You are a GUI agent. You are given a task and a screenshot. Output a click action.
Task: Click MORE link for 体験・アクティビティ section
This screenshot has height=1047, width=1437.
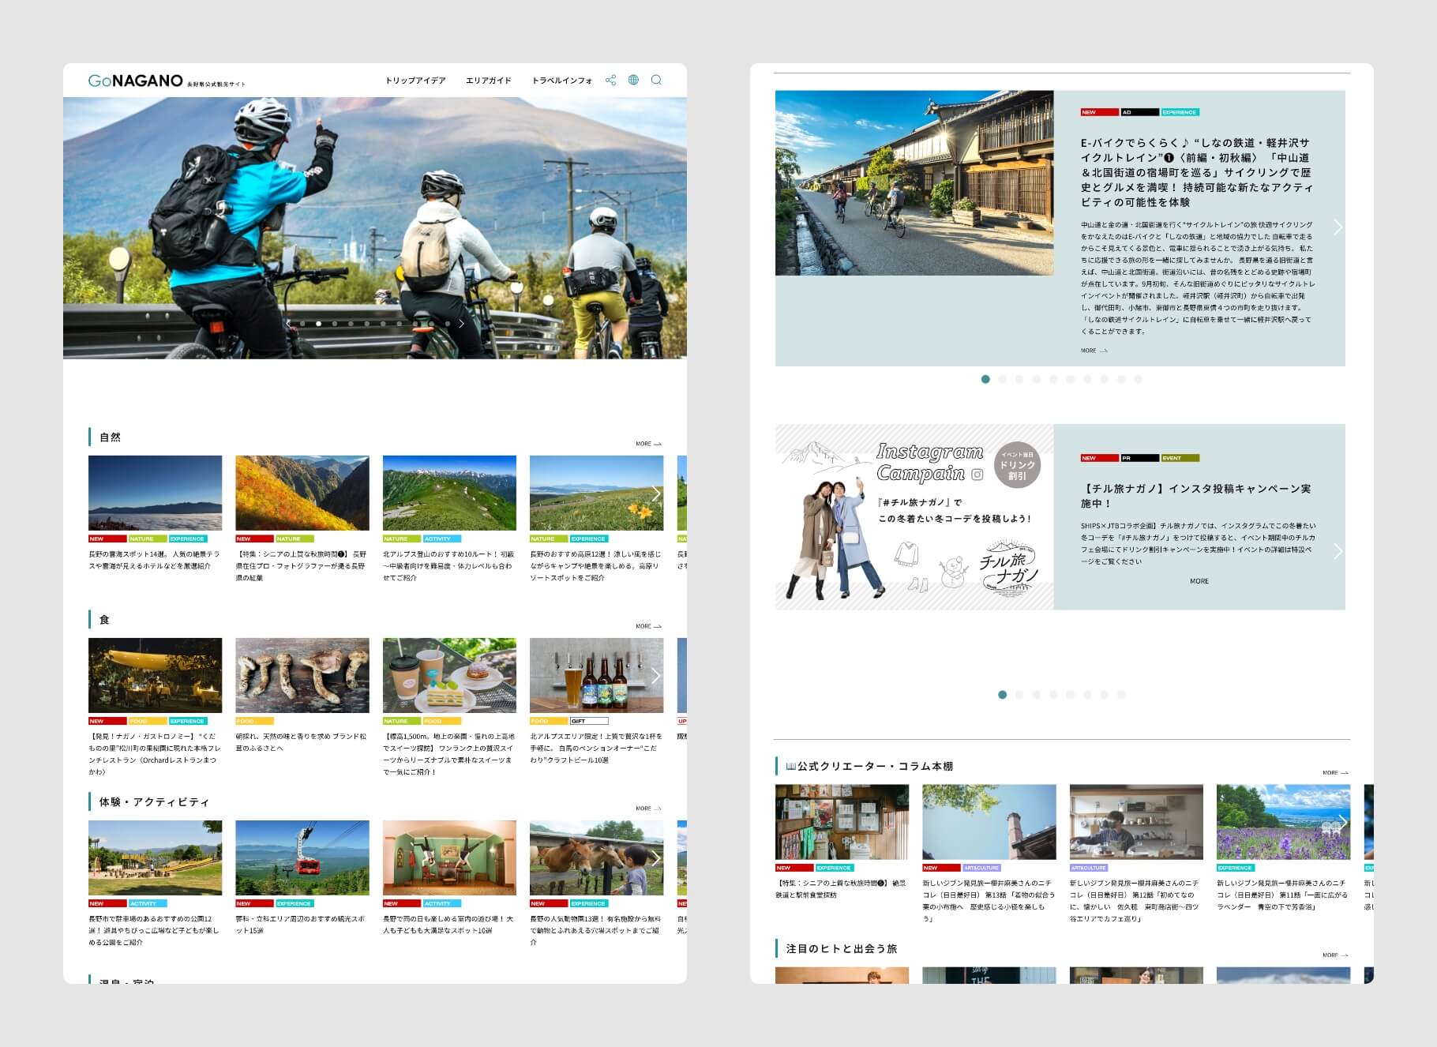pos(648,809)
